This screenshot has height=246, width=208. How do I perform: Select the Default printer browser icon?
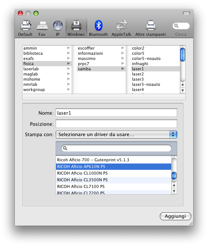pyautogui.click(x=26, y=26)
